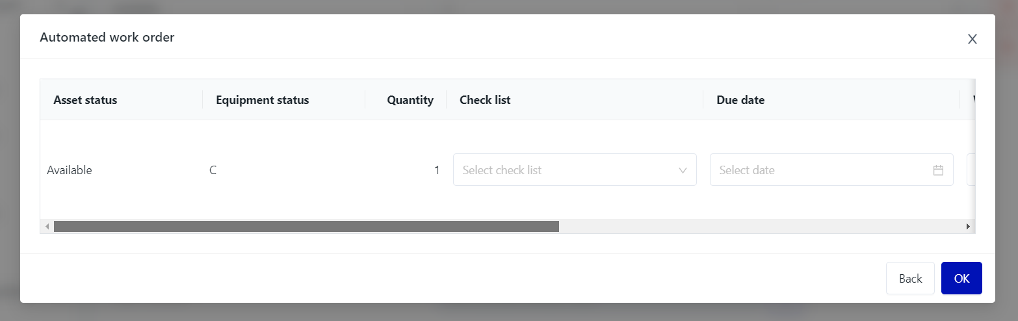Click the Quantity column header
Screen dimensions: 1018x321
[410, 100]
